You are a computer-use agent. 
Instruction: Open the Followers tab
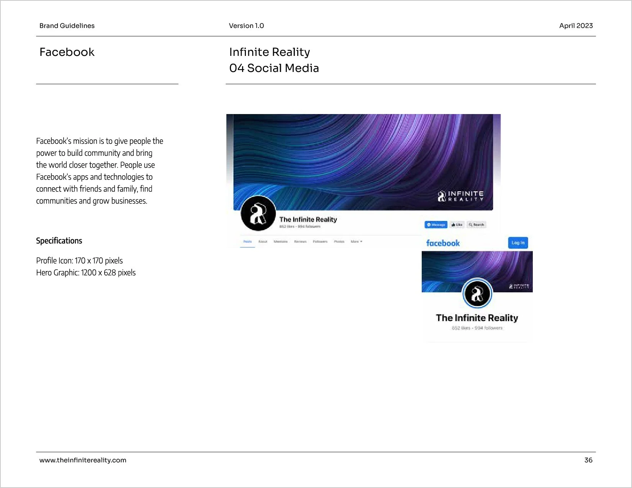(x=320, y=242)
